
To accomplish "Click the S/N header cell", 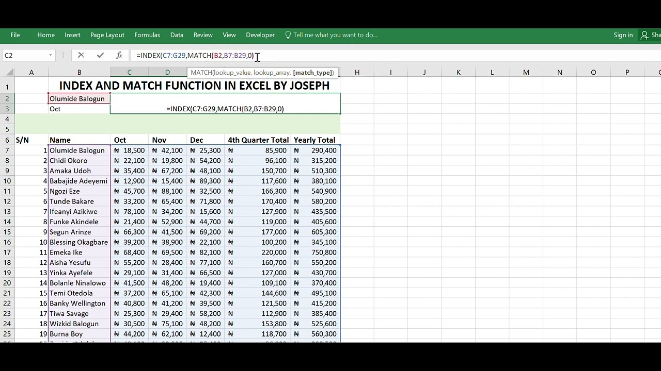I will [x=32, y=140].
